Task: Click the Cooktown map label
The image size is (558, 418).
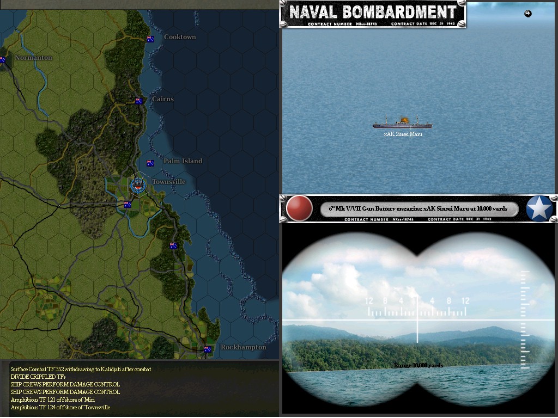Action: [x=180, y=37]
